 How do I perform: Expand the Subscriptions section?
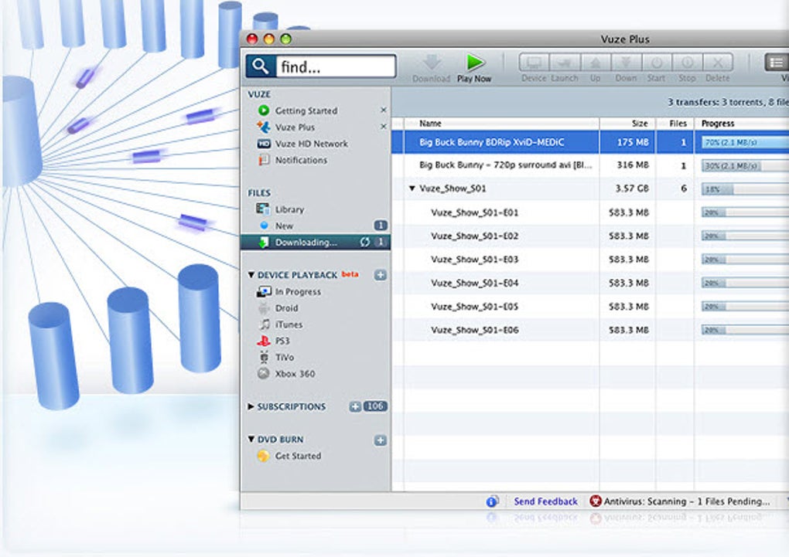coord(251,406)
